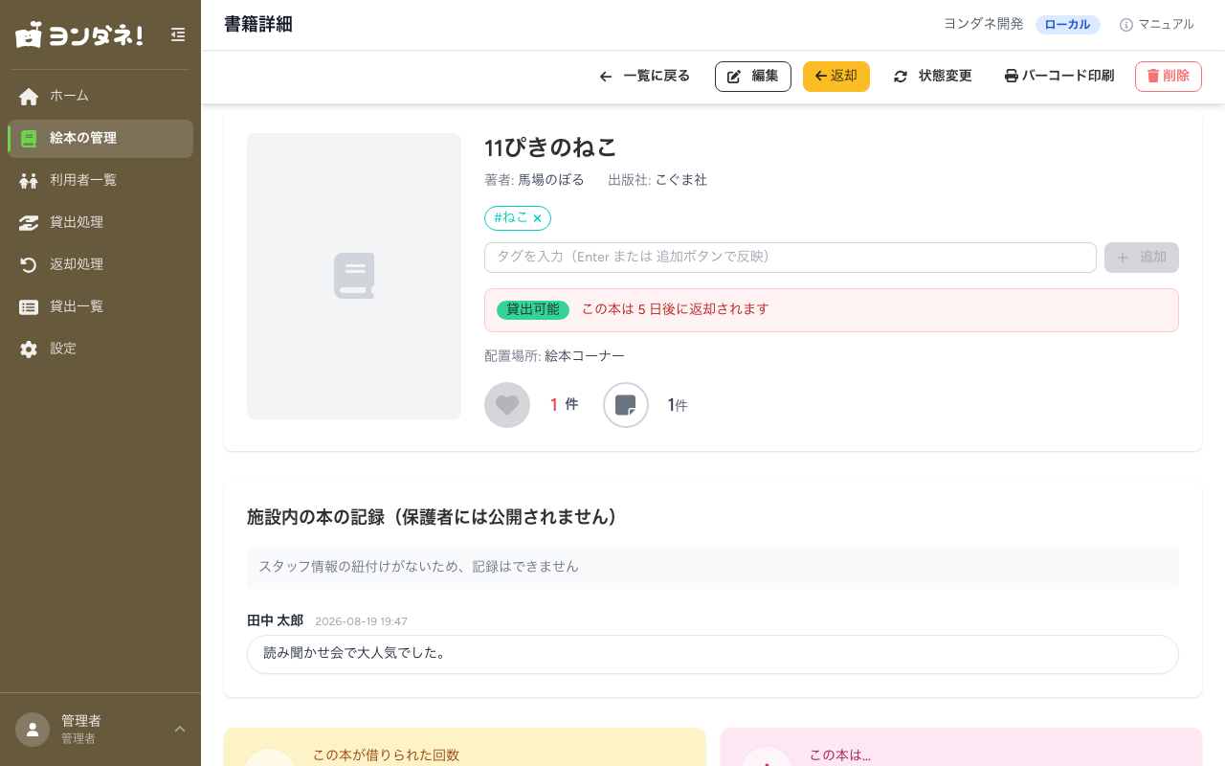
Task: Remove the #ねこ tag with x
Action: (537, 218)
